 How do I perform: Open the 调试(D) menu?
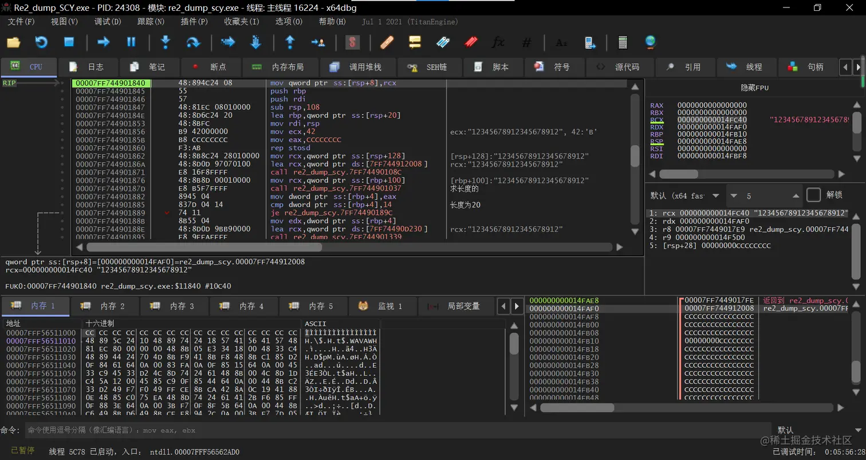(108, 22)
